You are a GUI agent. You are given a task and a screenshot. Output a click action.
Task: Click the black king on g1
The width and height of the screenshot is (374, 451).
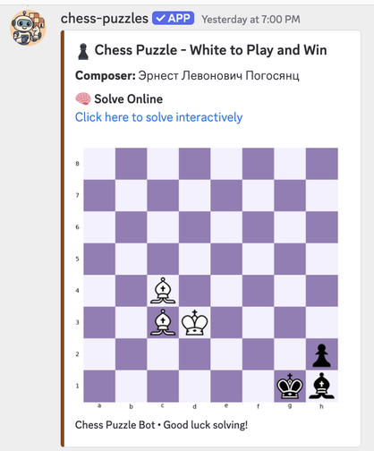click(290, 386)
